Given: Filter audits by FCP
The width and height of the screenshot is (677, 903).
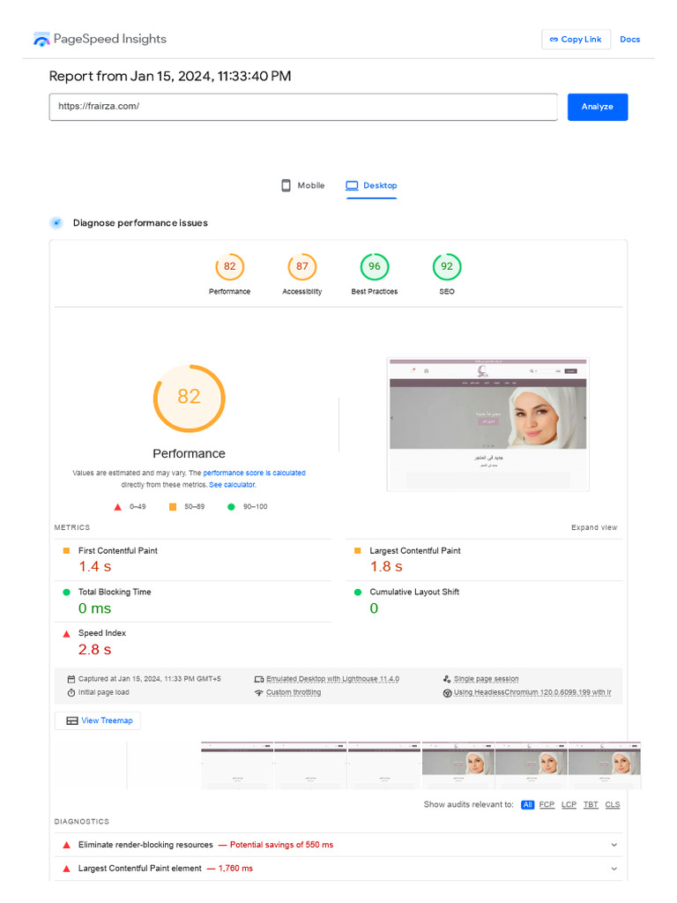Looking at the screenshot, I should (547, 804).
